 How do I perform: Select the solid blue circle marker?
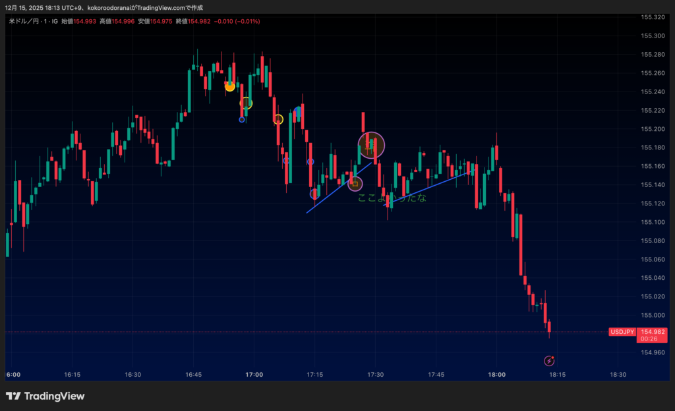[297, 112]
